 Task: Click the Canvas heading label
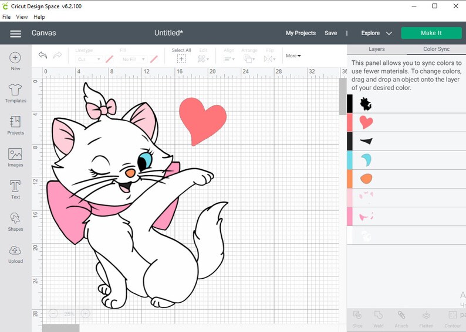pos(43,33)
